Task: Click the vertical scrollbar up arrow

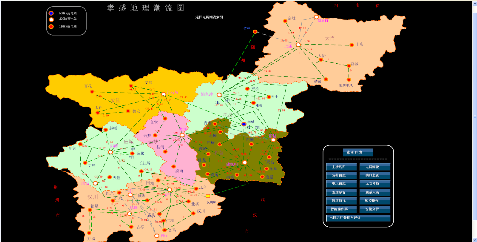Action: [x=475, y=4]
